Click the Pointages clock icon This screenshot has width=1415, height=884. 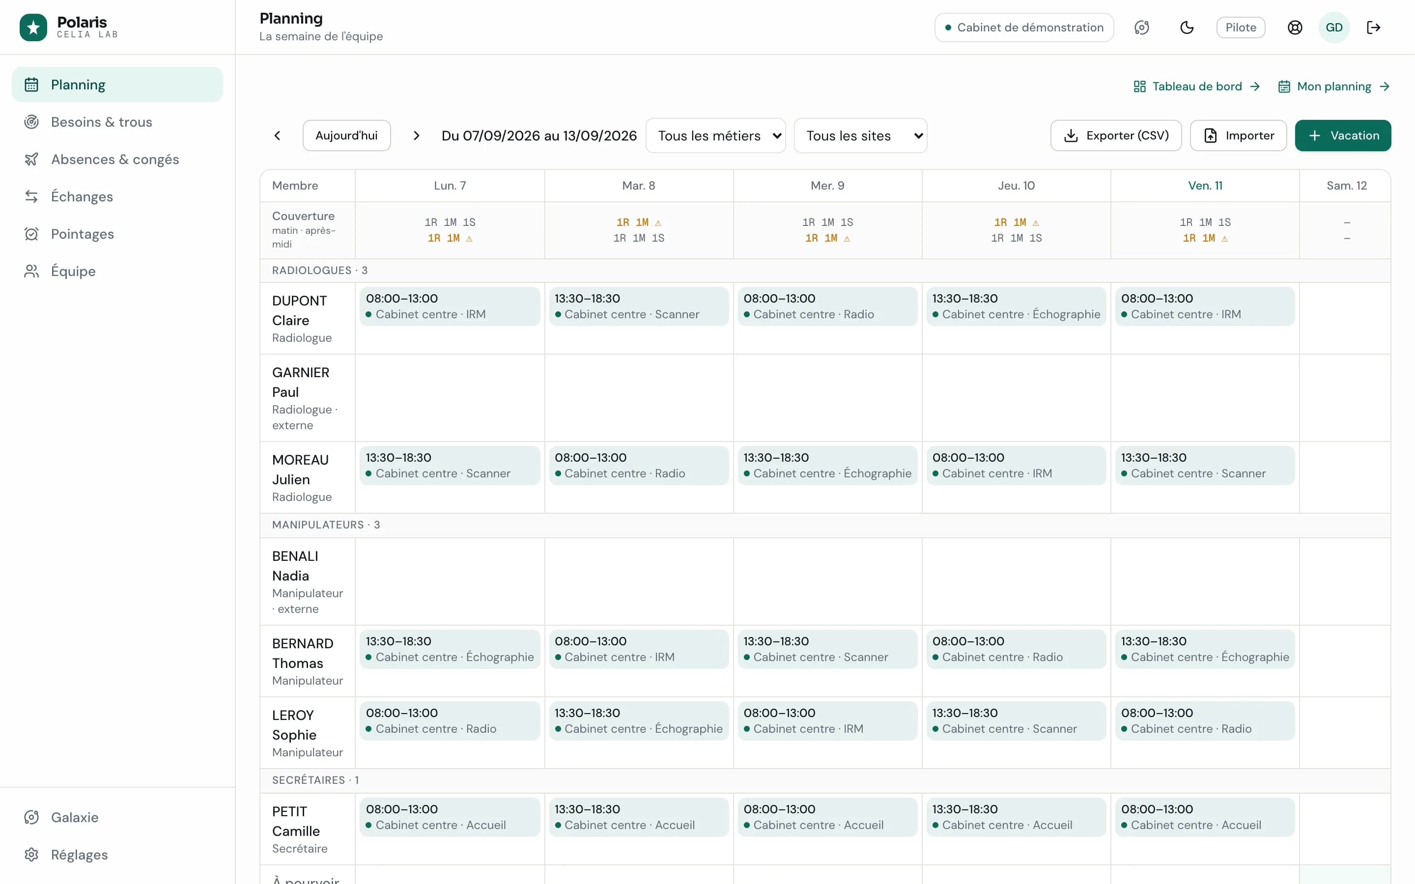tap(31, 234)
